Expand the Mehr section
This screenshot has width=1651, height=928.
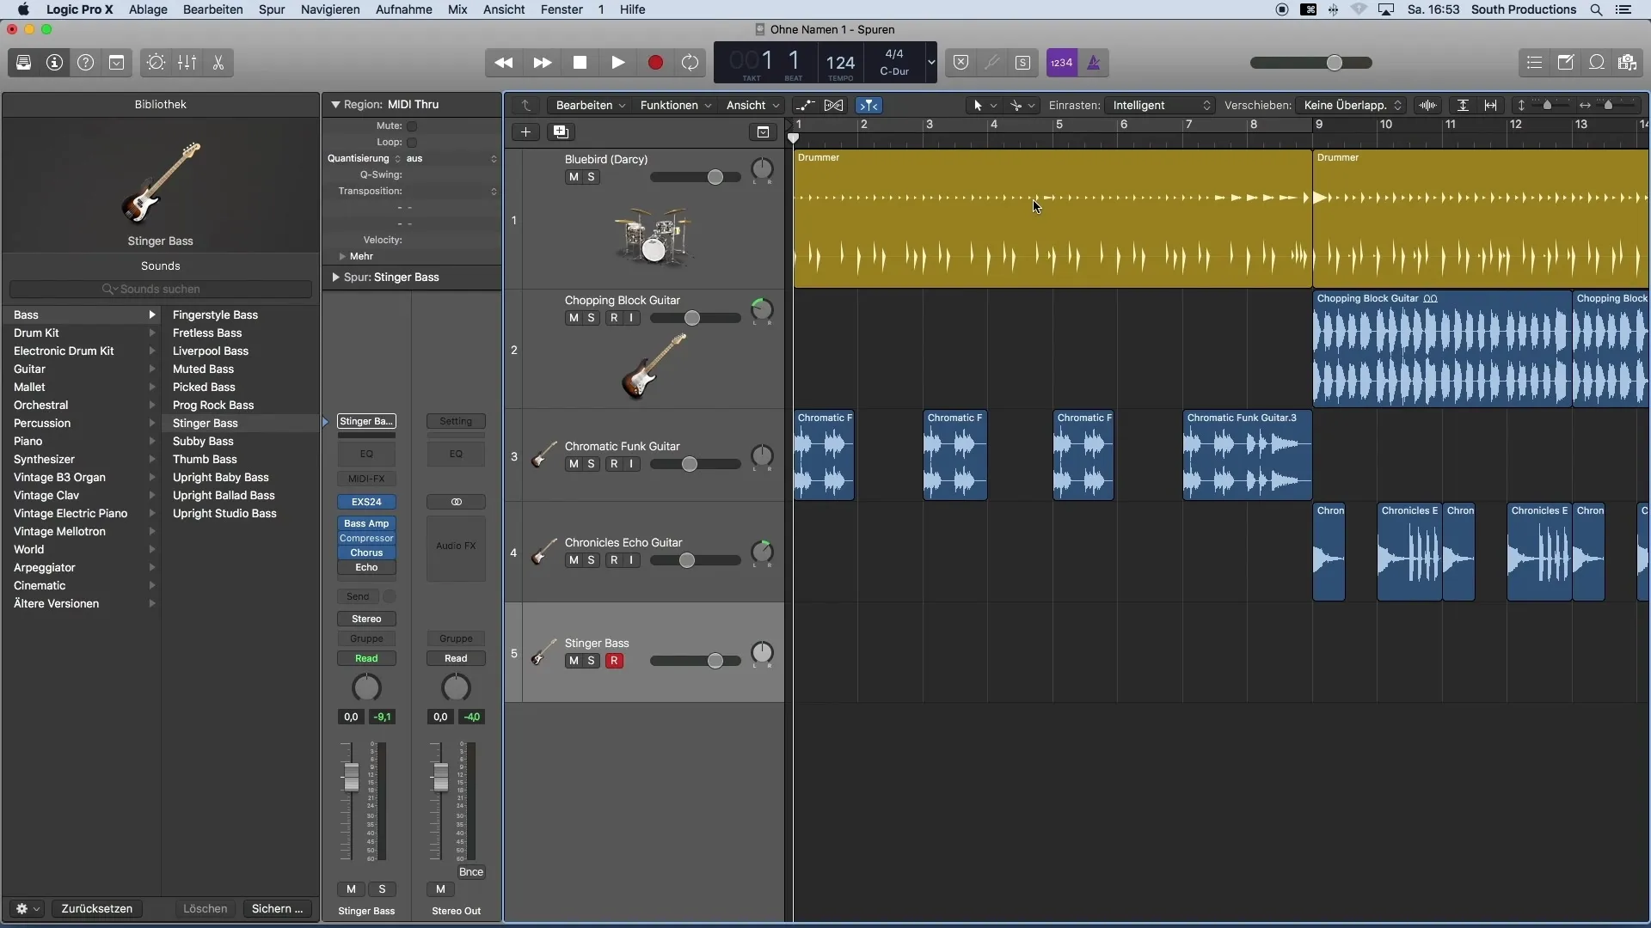[342, 257]
